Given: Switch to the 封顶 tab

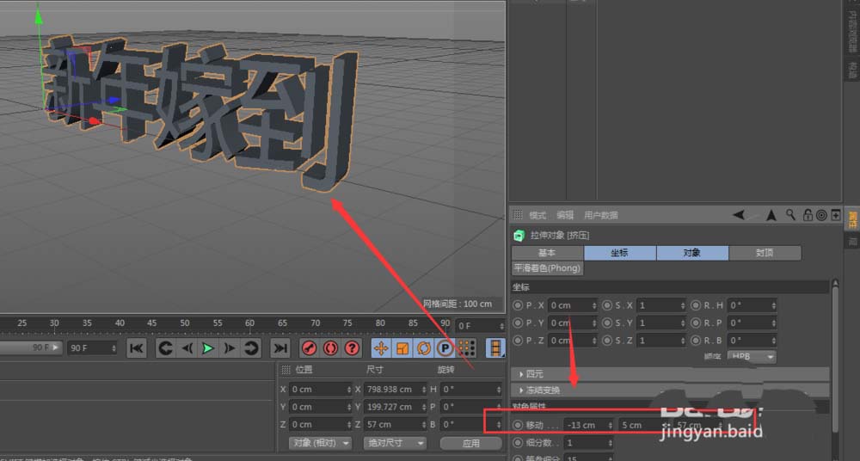Looking at the screenshot, I should pos(765,253).
